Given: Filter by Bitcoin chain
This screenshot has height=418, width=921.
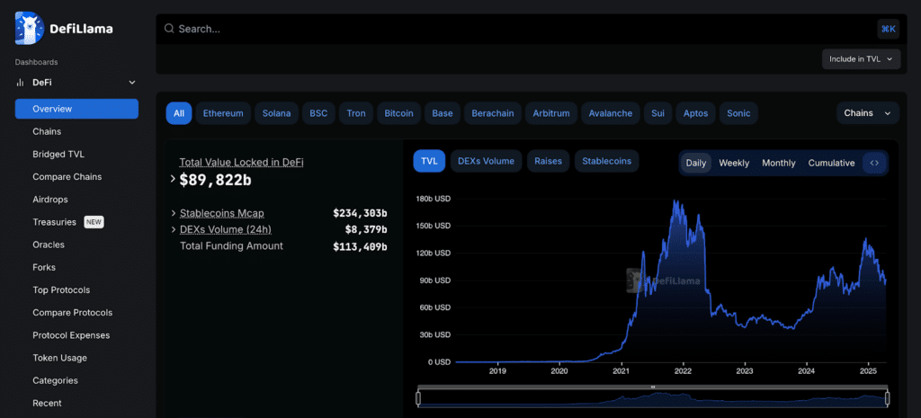Looking at the screenshot, I should pyautogui.click(x=398, y=113).
